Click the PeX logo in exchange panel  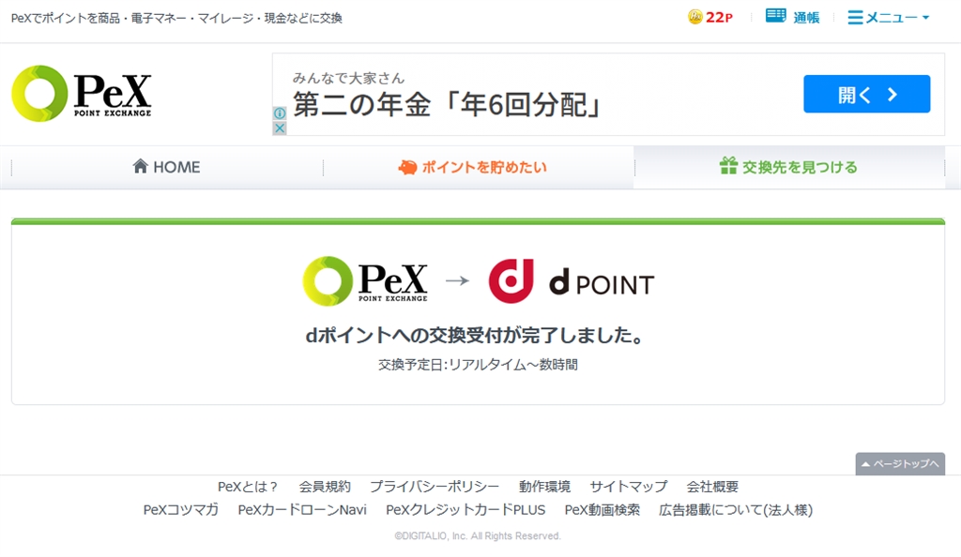(365, 281)
